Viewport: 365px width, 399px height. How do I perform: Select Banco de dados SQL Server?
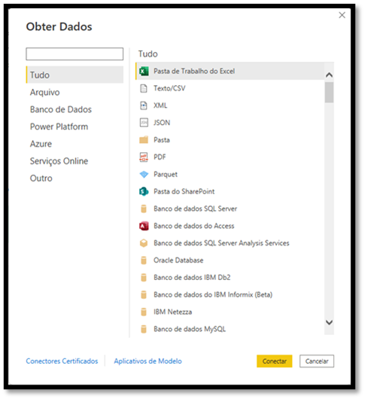pos(195,209)
